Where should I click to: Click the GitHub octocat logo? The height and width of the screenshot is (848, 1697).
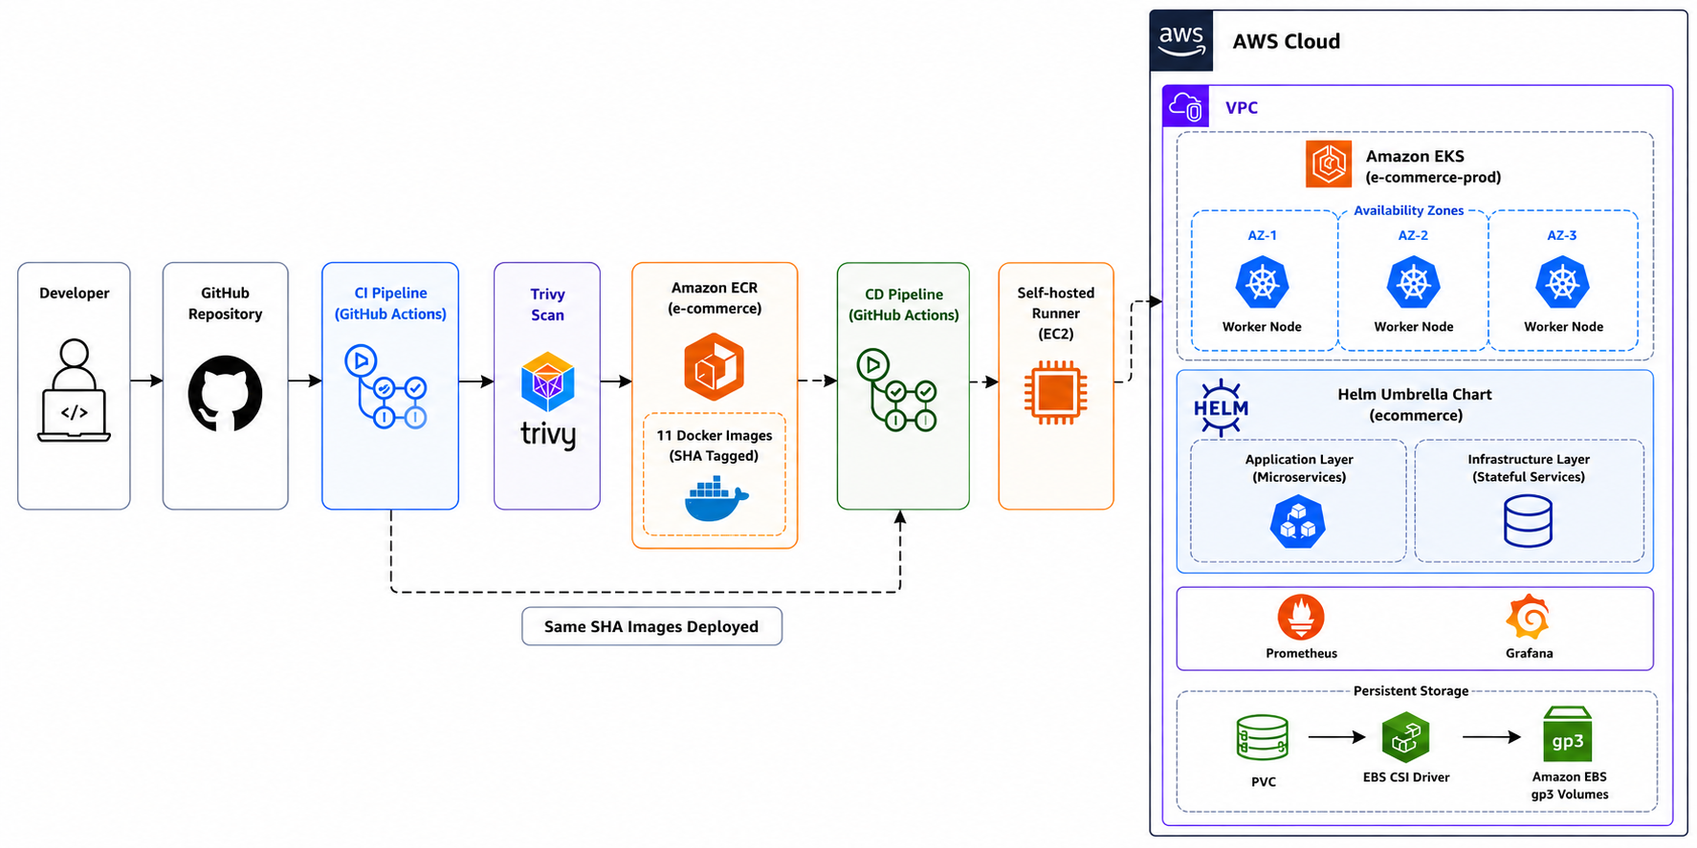coord(225,393)
